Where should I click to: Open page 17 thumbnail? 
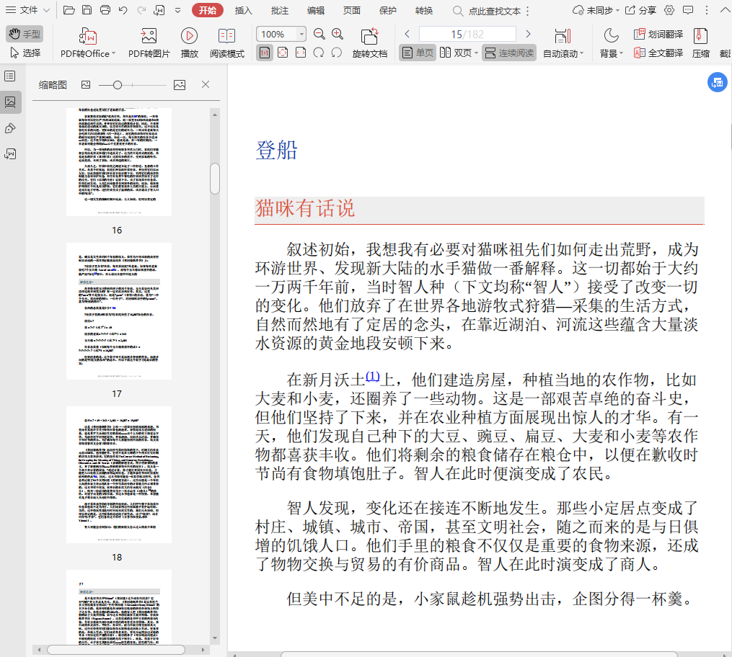coord(118,311)
